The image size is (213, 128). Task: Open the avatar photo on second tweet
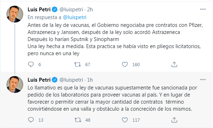pos(15,85)
